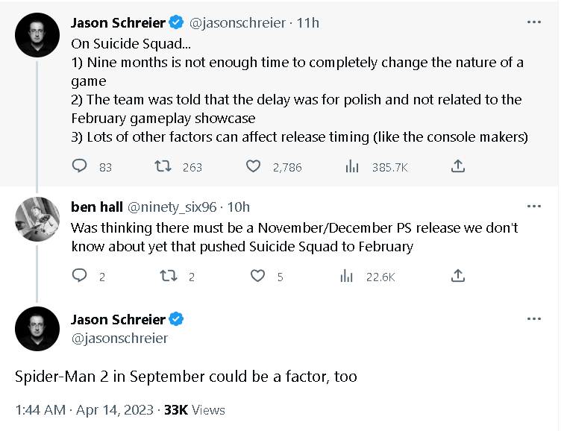Open more options on the bottom tweet
This screenshot has height=431, width=567.
tap(533, 319)
